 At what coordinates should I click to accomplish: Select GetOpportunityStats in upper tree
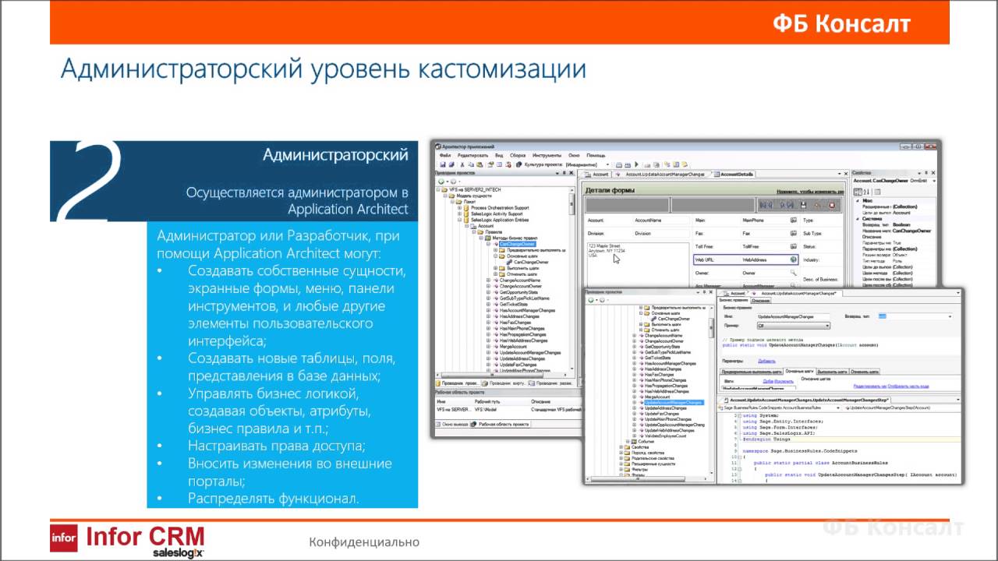[520, 291]
